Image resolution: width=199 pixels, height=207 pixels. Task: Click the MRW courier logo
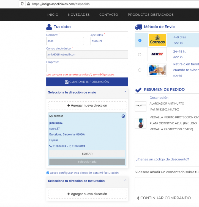(x=157, y=54)
